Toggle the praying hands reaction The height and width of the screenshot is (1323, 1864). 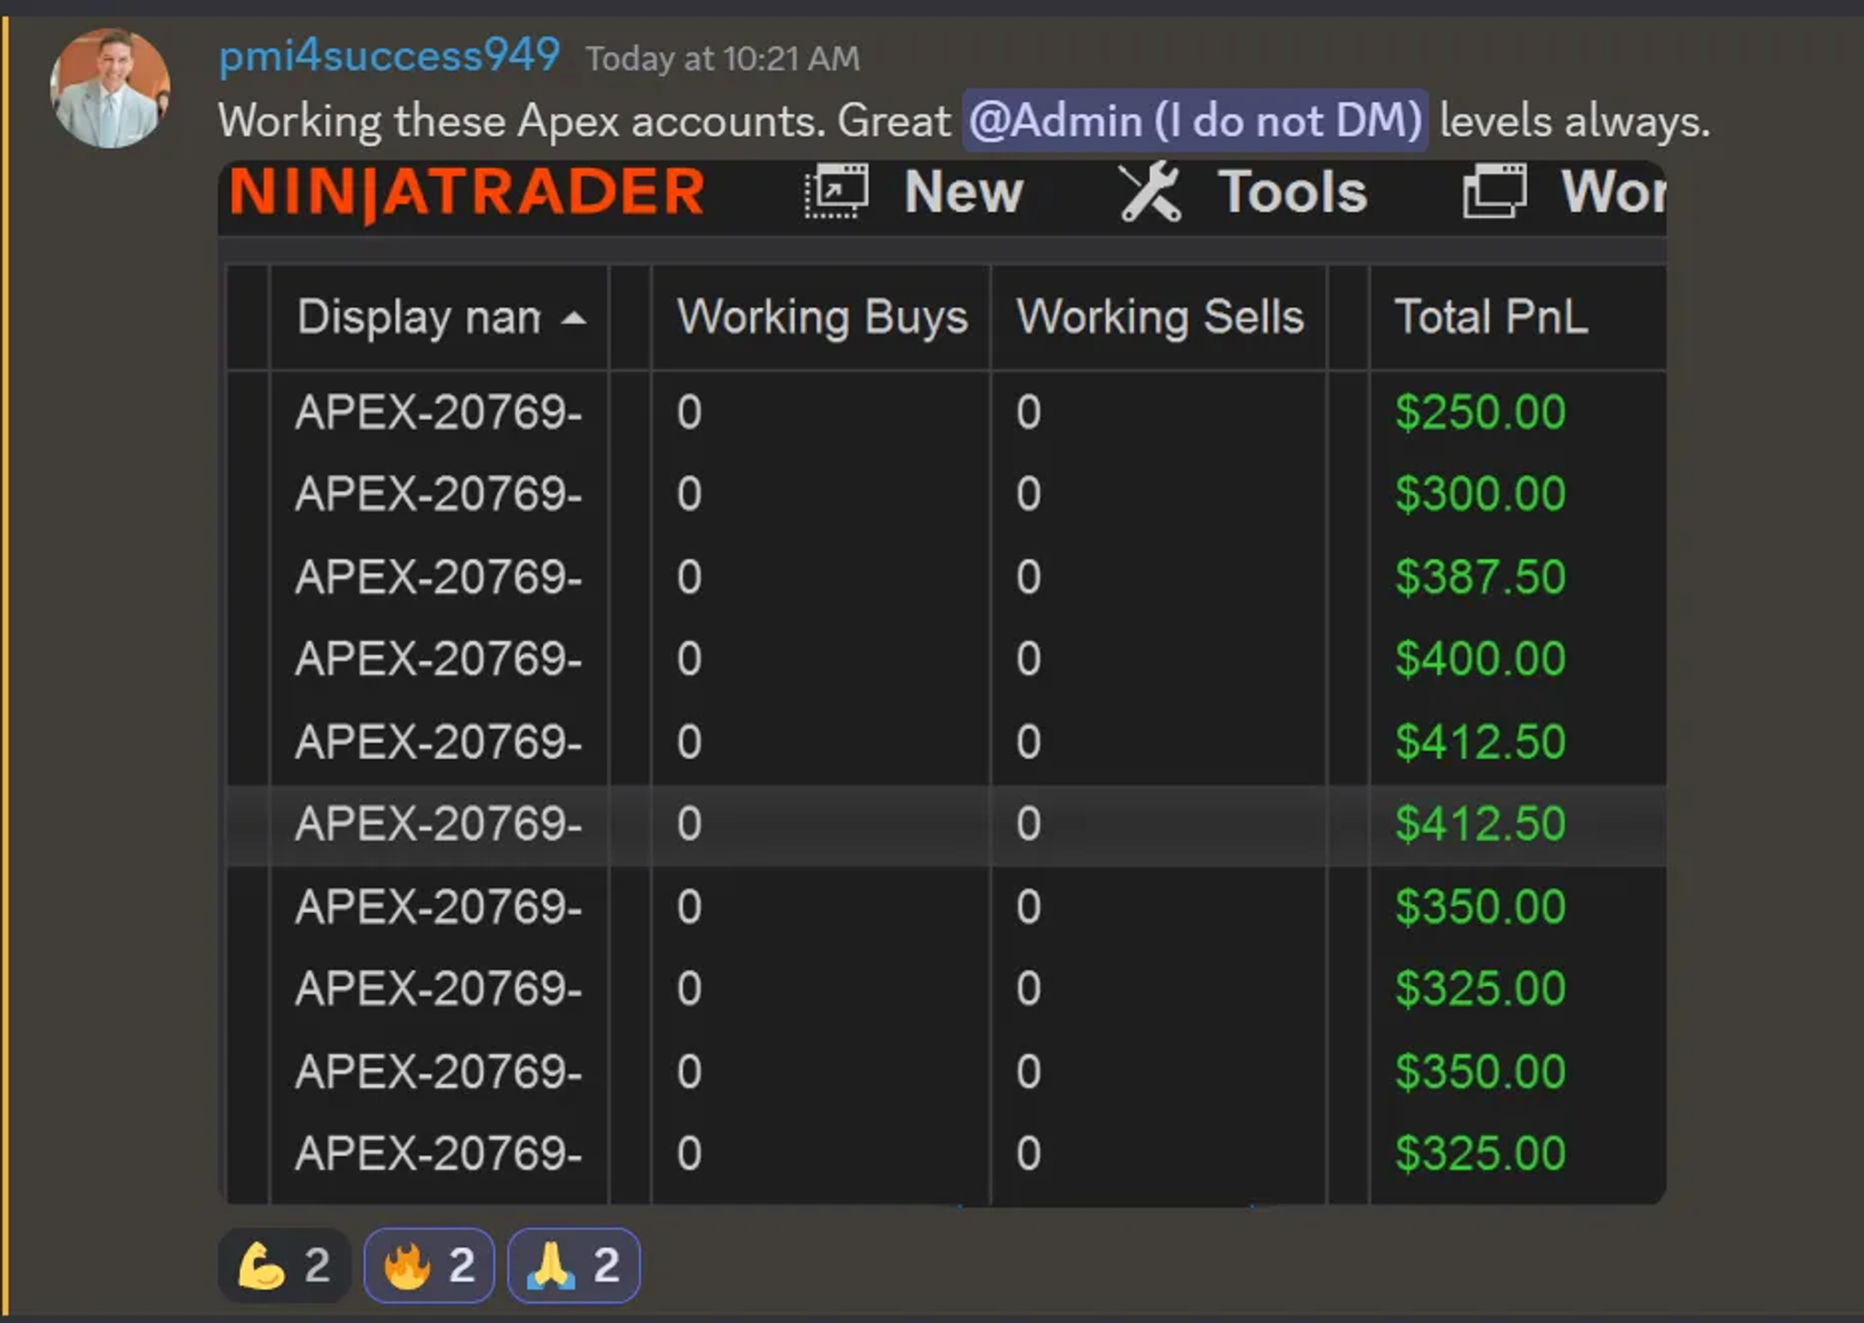573,1265
